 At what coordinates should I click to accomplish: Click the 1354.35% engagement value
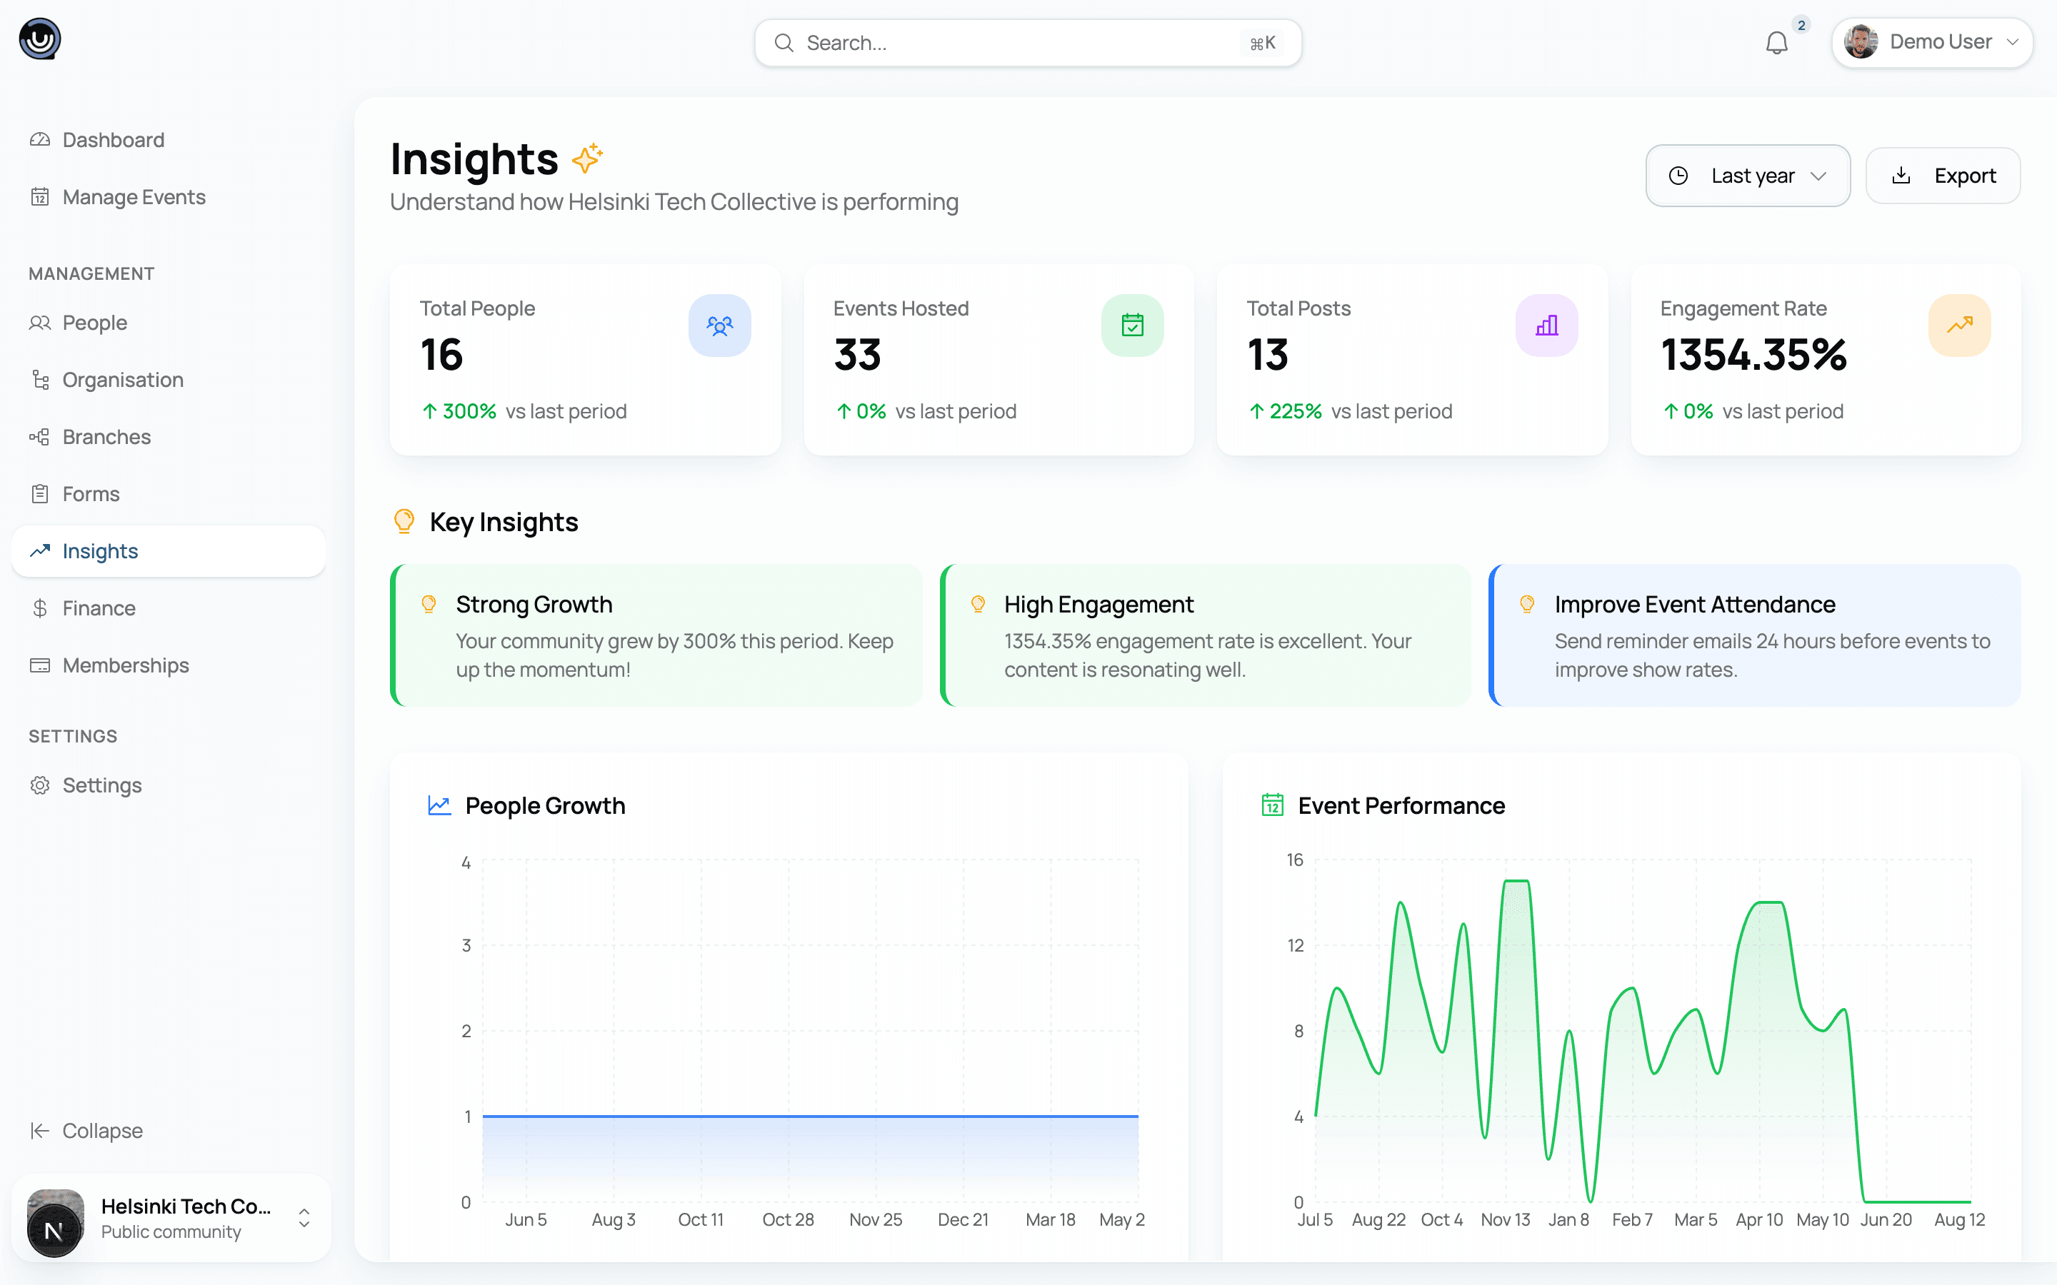point(1753,354)
